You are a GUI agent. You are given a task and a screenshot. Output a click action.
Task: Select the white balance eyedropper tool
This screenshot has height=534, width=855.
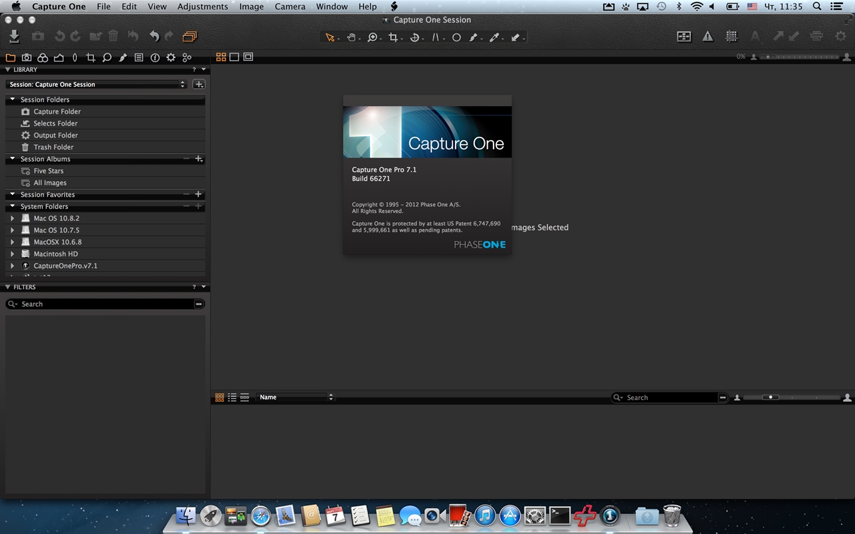click(494, 37)
